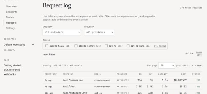207x94 pixels.
Task: Click the workspace ID ws_3eee9…
Action: [x=9, y=50]
